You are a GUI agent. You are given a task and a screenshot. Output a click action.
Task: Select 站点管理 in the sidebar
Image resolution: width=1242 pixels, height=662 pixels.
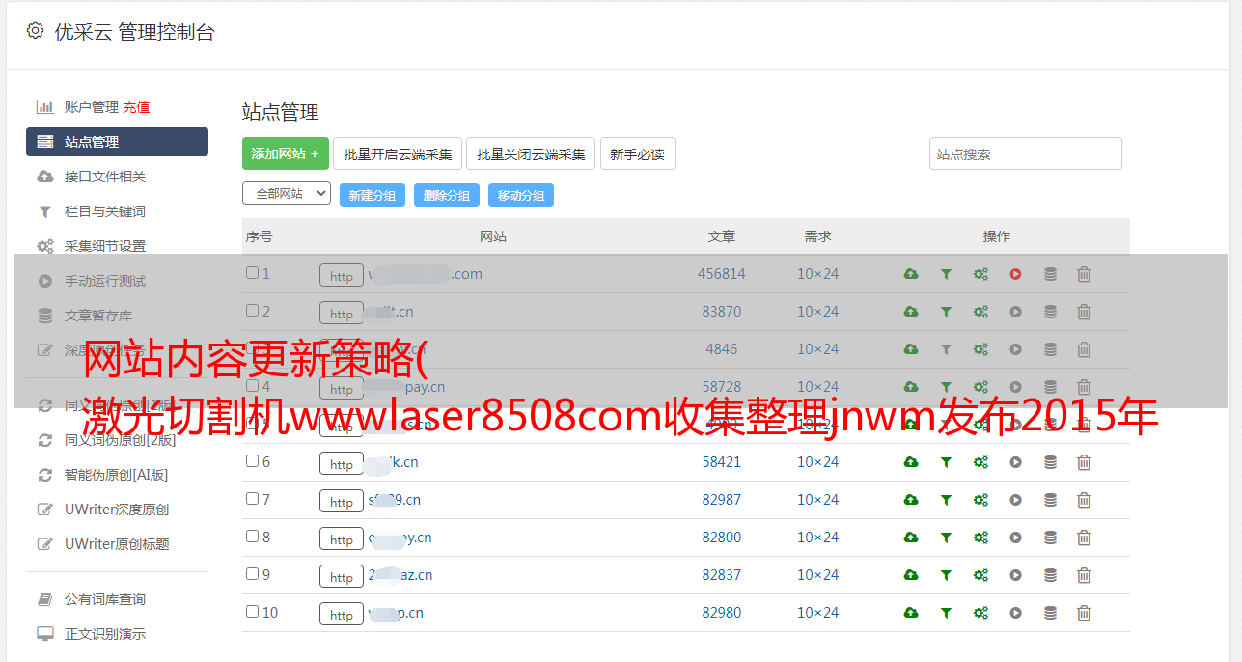point(117,142)
